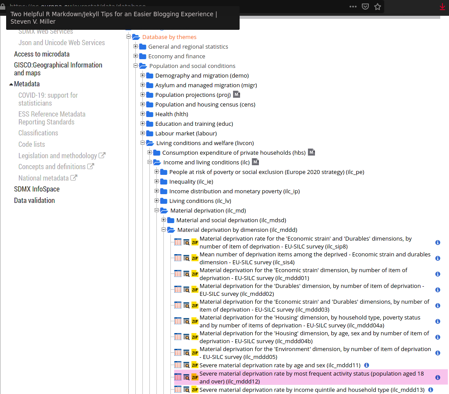This screenshot has height=394, width=449.
Task: Open Access to microdata sidebar link
Action: [x=42, y=54]
